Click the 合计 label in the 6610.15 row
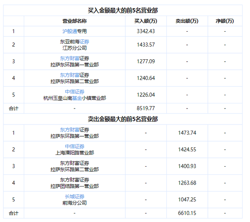Viewport: 250px width, 222px height. point(14,213)
